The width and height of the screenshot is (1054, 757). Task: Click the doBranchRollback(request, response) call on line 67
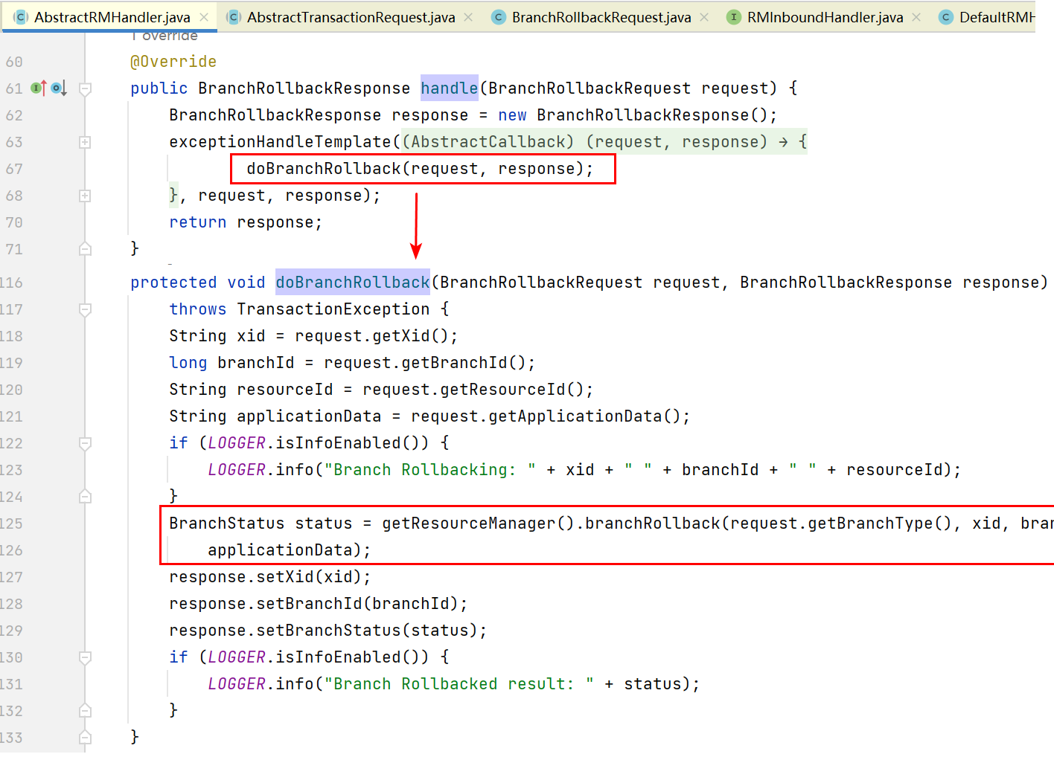[420, 169]
